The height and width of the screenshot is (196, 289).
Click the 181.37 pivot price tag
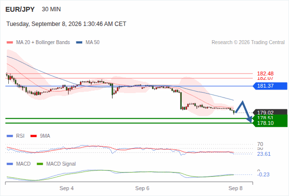tap(270, 86)
